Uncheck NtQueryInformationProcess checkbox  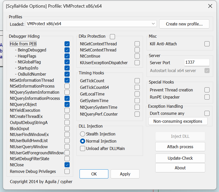point(67,98)
